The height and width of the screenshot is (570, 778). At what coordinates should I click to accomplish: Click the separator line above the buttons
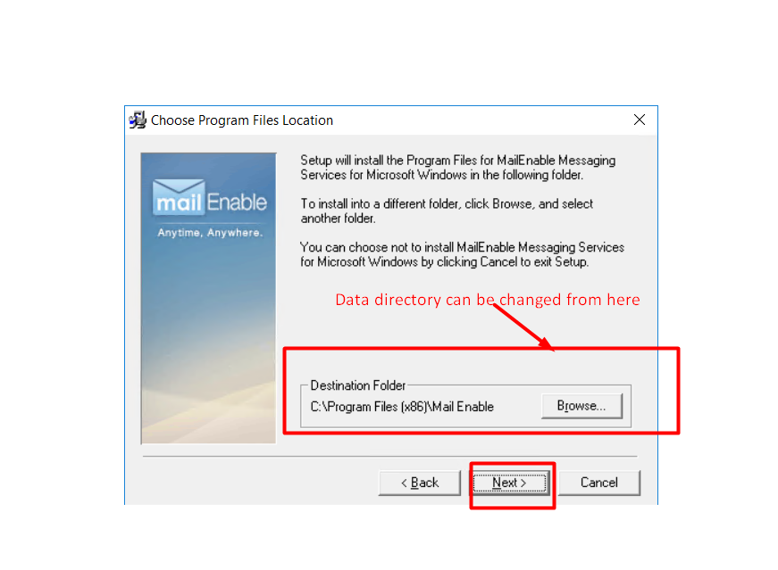pos(389,456)
